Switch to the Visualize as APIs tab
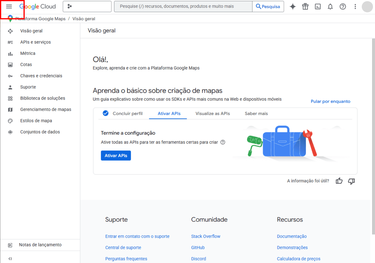This screenshot has height=263, width=375. (212, 113)
